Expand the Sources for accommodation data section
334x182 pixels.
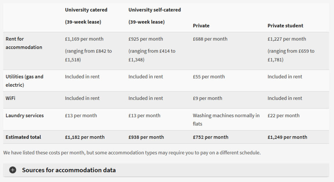pyautogui.click(x=69, y=170)
